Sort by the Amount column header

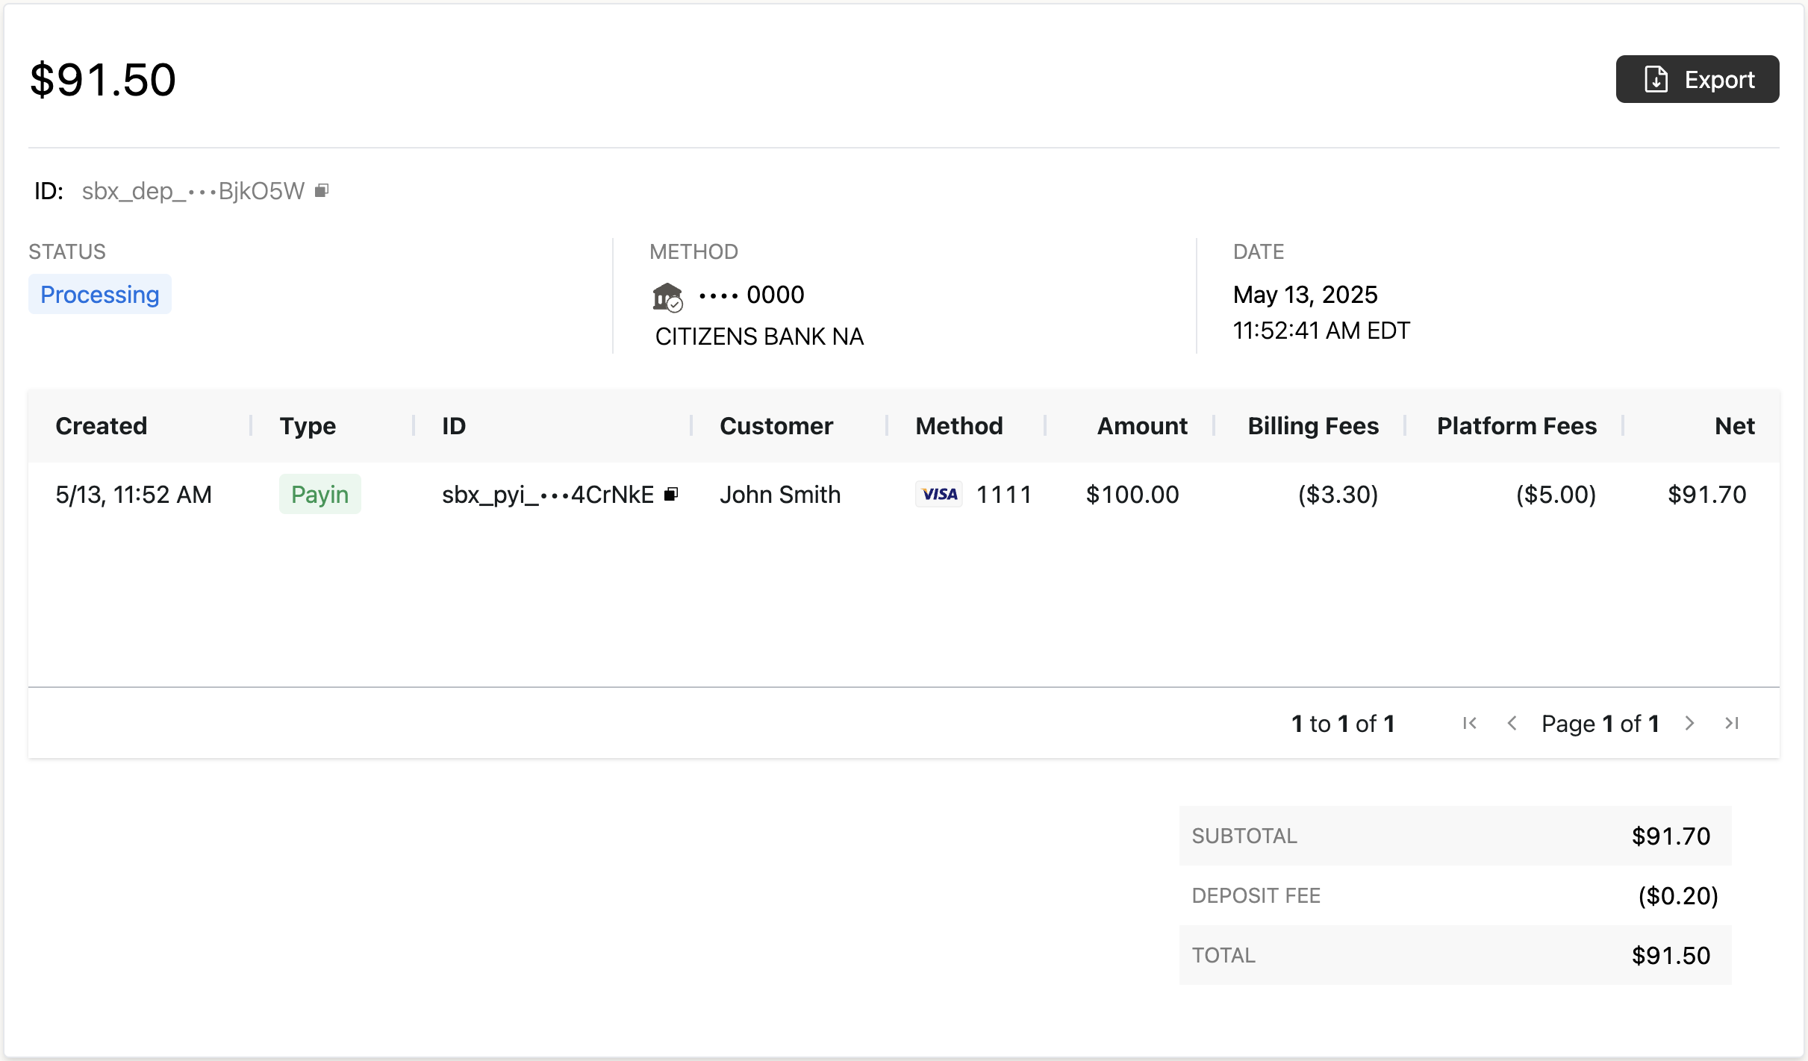tap(1141, 426)
